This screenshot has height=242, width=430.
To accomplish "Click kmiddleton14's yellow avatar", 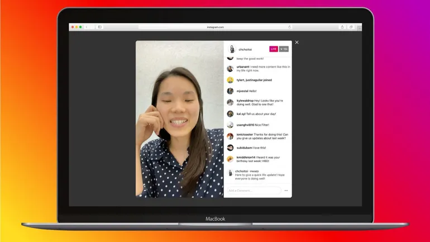I will (230, 159).
